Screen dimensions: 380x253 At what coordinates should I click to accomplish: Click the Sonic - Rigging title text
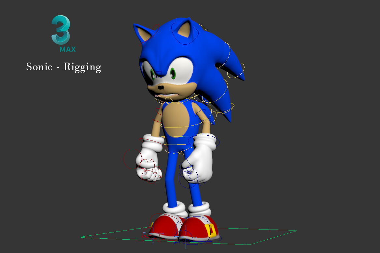64,67
